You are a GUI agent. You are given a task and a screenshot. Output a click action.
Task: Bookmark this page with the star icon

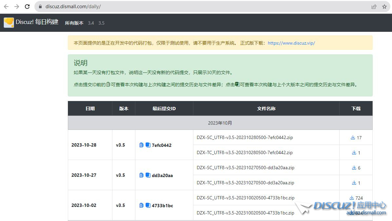click(x=384, y=7)
